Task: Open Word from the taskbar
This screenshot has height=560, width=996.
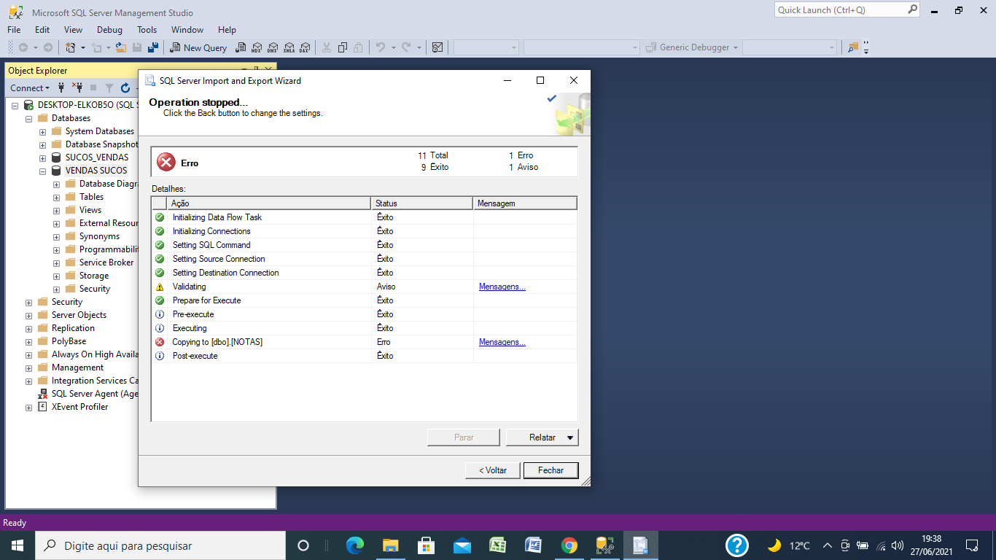Action: [x=534, y=545]
